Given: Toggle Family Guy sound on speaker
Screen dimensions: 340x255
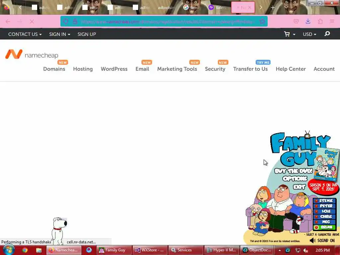Looking at the screenshot, I should click(x=322, y=240).
